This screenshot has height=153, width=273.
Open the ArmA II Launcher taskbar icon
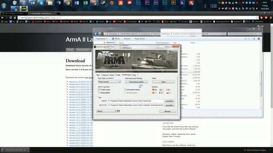pos(23,8)
